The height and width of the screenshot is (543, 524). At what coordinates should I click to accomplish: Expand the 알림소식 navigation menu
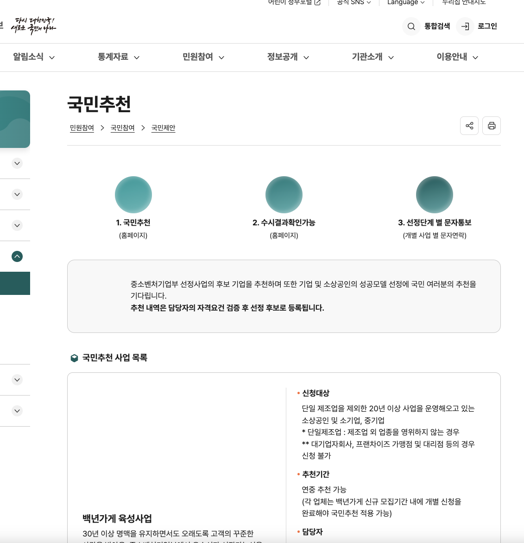pyautogui.click(x=34, y=57)
